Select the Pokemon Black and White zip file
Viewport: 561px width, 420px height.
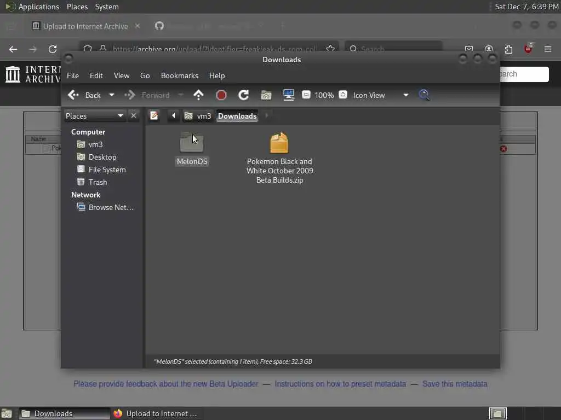point(279,143)
